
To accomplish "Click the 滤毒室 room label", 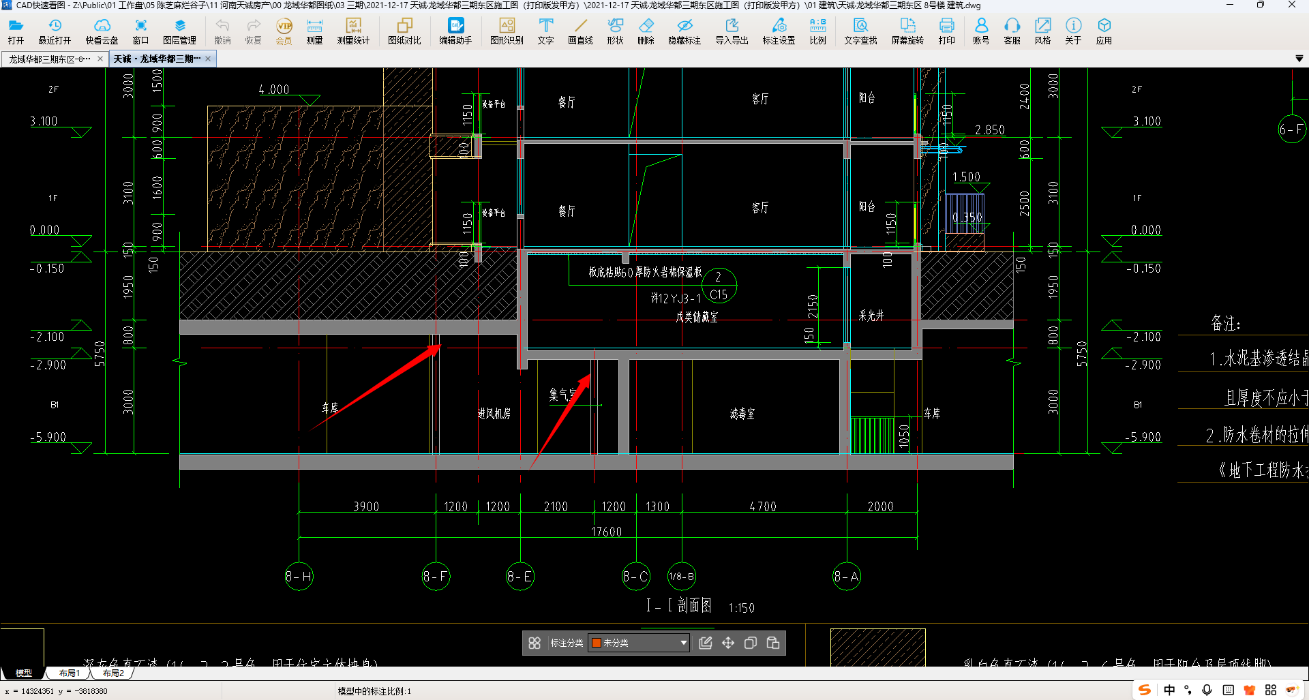I will 742,413.
